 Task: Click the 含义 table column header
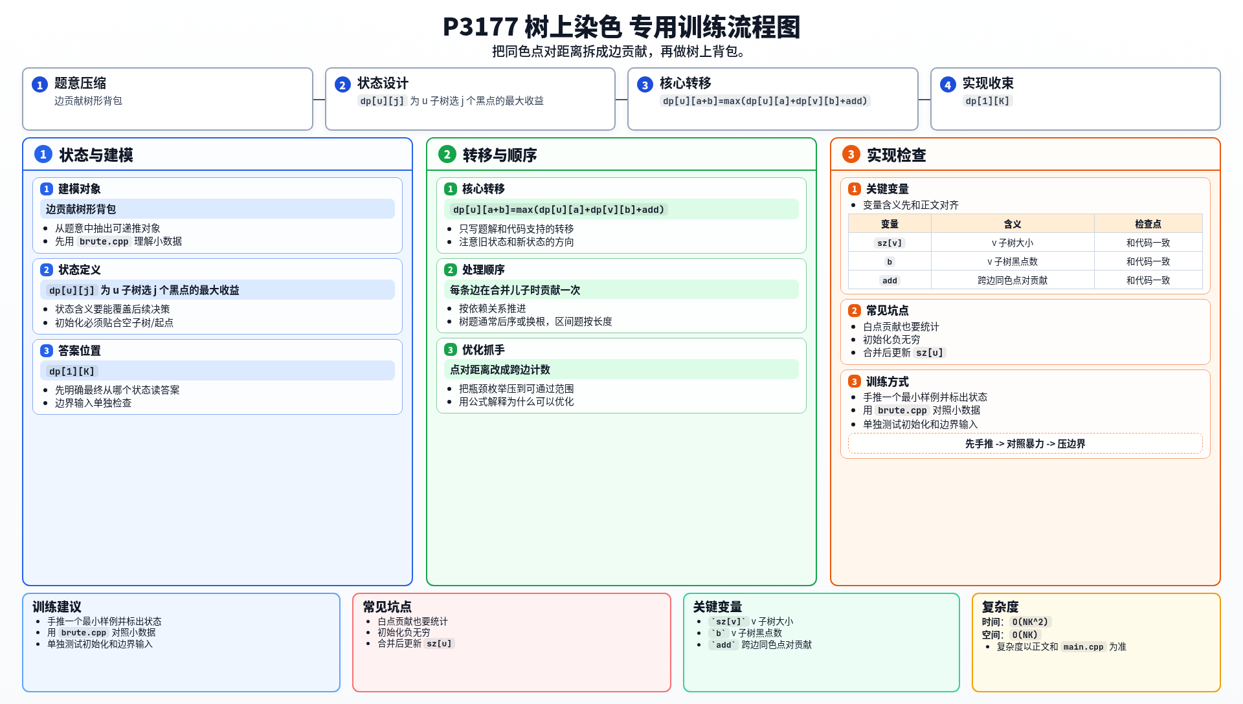[x=1013, y=224]
